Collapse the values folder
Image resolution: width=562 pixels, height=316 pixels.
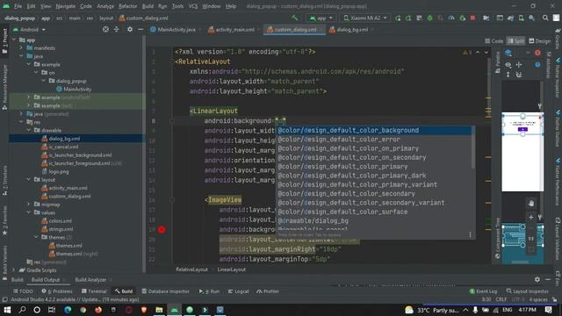click(x=29, y=212)
